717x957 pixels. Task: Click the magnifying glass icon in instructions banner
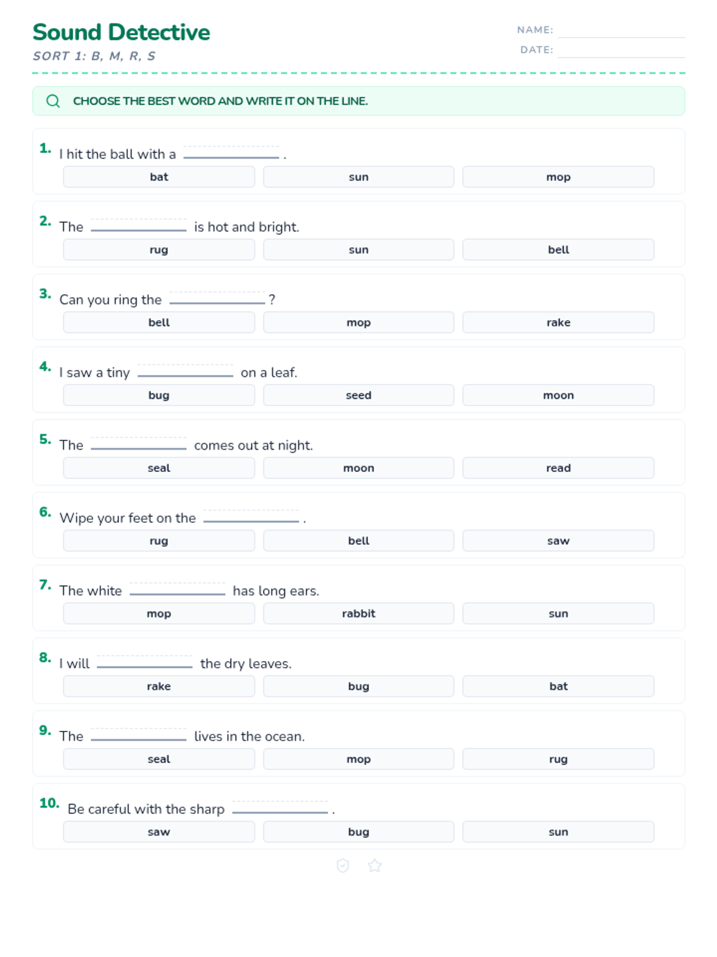point(53,101)
